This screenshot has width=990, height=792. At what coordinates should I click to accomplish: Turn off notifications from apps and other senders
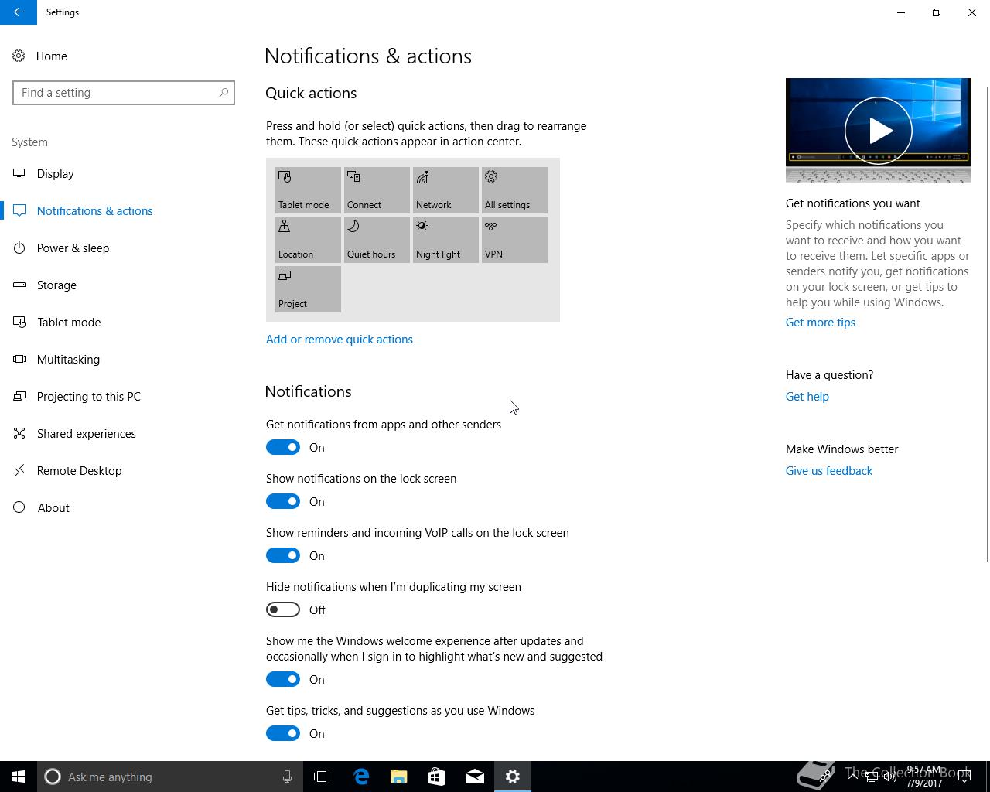click(283, 447)
